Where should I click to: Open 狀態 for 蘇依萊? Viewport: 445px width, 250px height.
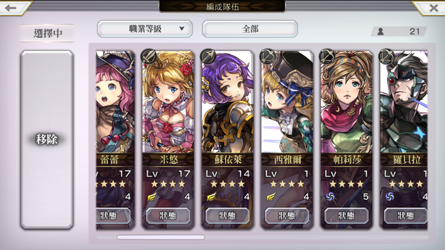[227, 216]
